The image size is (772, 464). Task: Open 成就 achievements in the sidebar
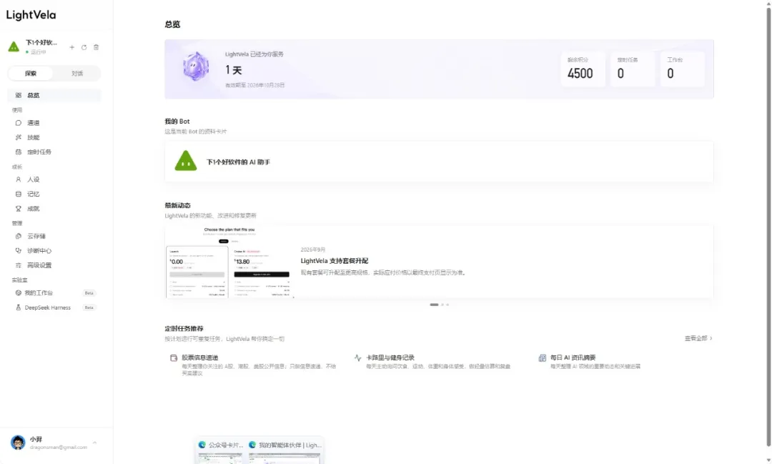[x=54, y=208]
